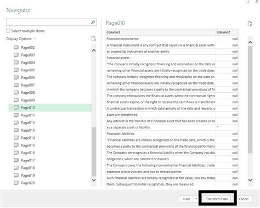Viewport: 260px width, 208px height.
Task: Click the table icon next to Page008
Action: pos(16,92)
